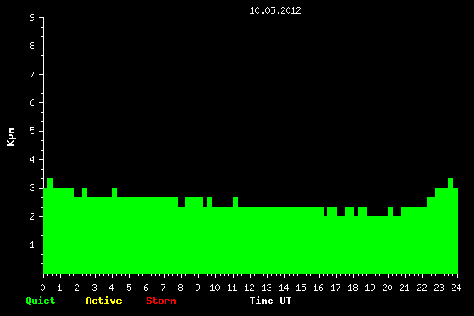
Task: Select the red Storm legend label
Action: point(161,301)
